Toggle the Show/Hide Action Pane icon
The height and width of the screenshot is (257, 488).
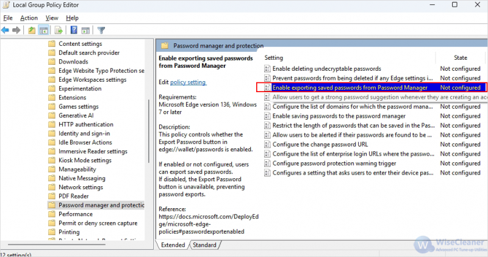click(x=85, y=30)
